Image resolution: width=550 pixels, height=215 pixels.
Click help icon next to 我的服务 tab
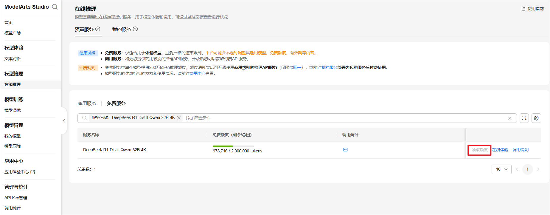[x=135, y=29]
